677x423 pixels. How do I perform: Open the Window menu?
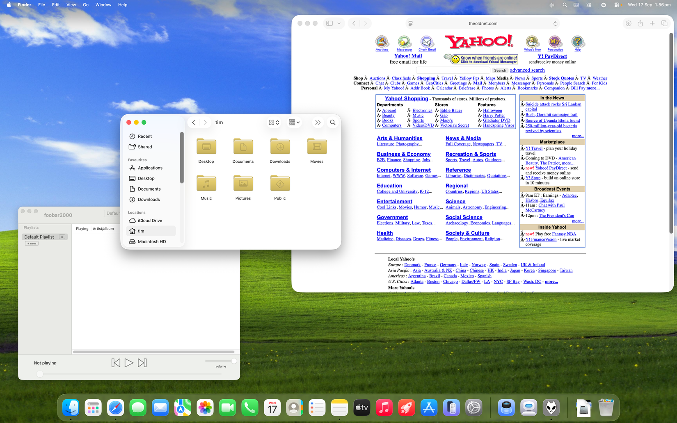click(103, 5)
